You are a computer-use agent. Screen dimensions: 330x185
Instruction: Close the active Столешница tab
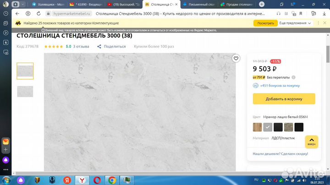tap(176, 4)
